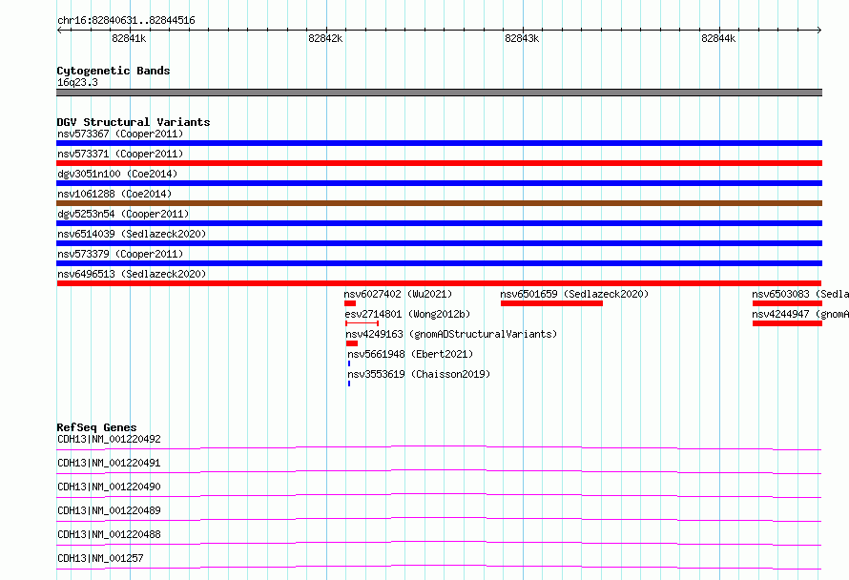The height and width of the screenshot is (580, 849).
Task: Select the blue dgv3051n100 variant bar
Action: tap(439, 183)
